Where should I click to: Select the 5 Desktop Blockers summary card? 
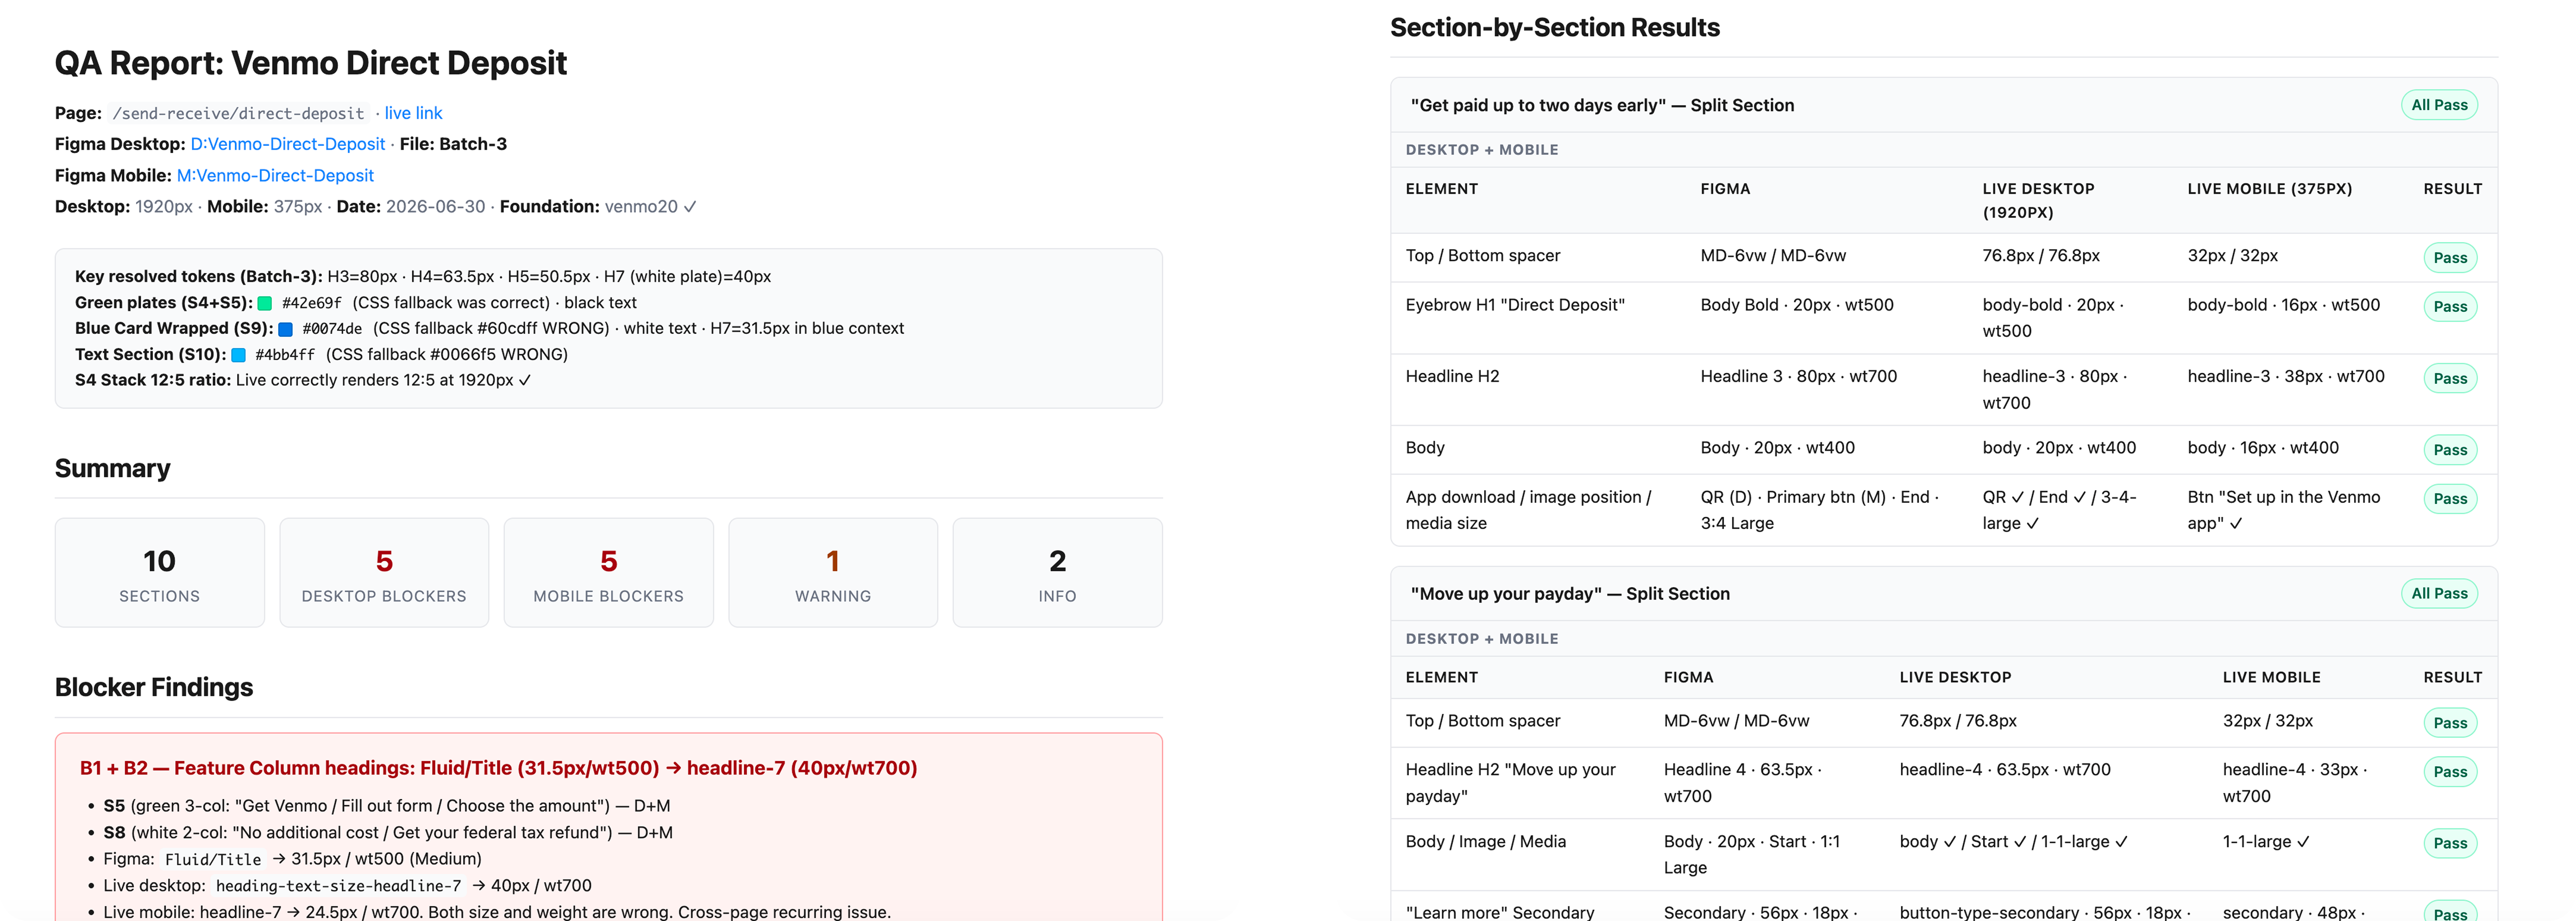tap(384, 573)
